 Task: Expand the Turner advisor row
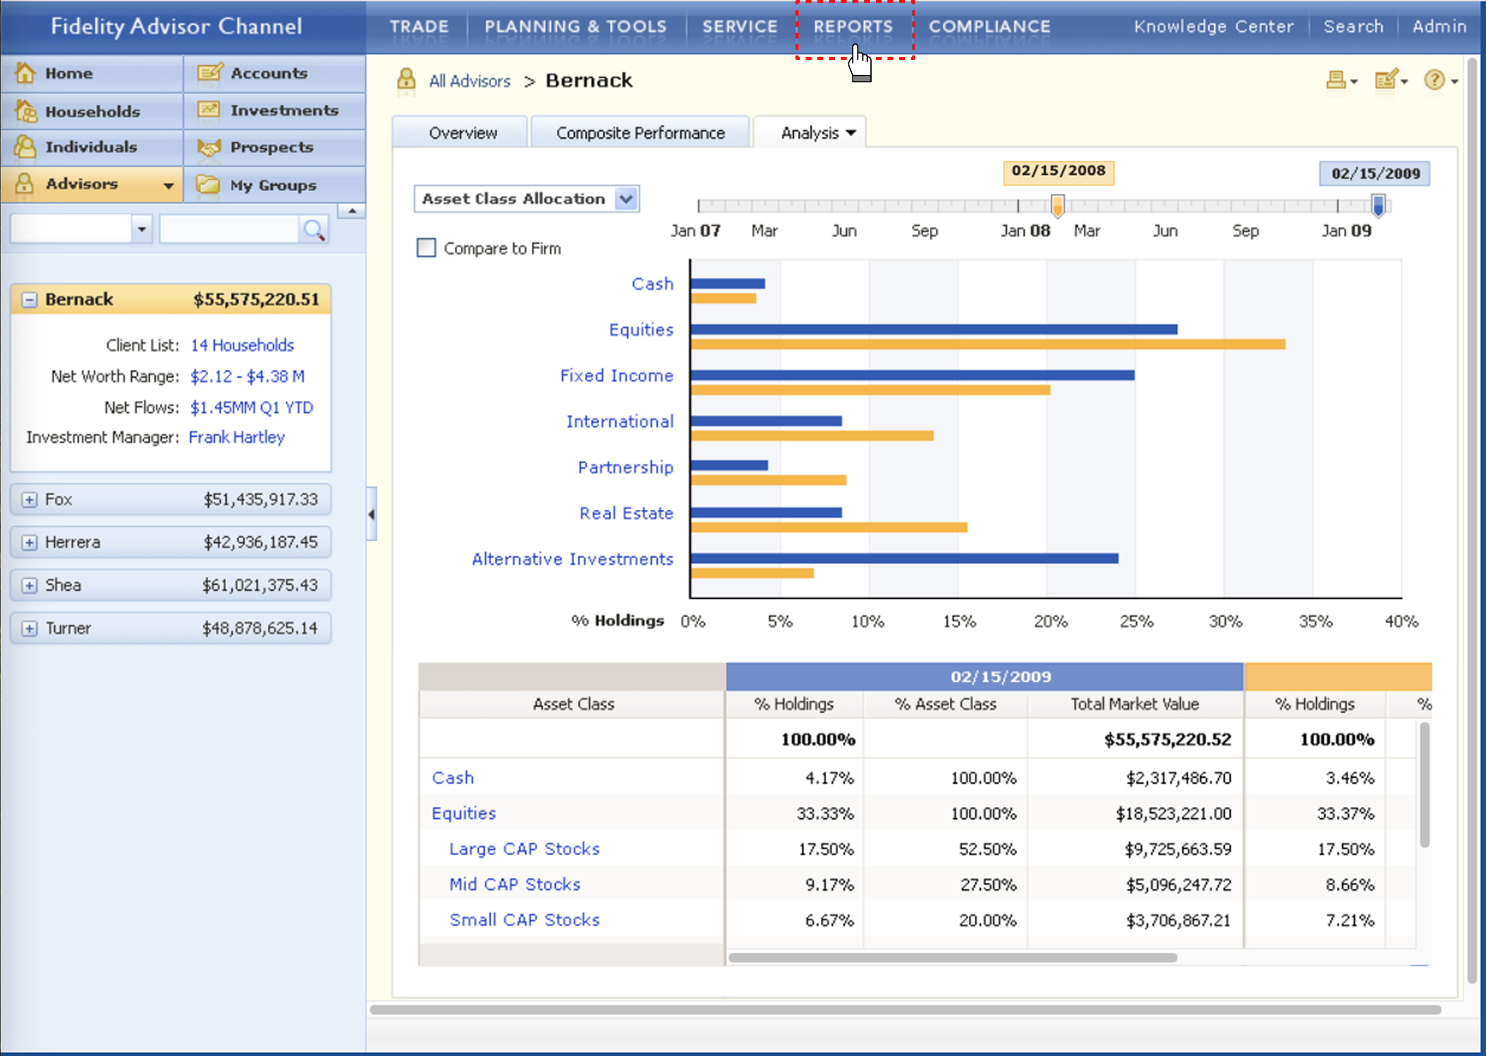(x=28, y=629)
